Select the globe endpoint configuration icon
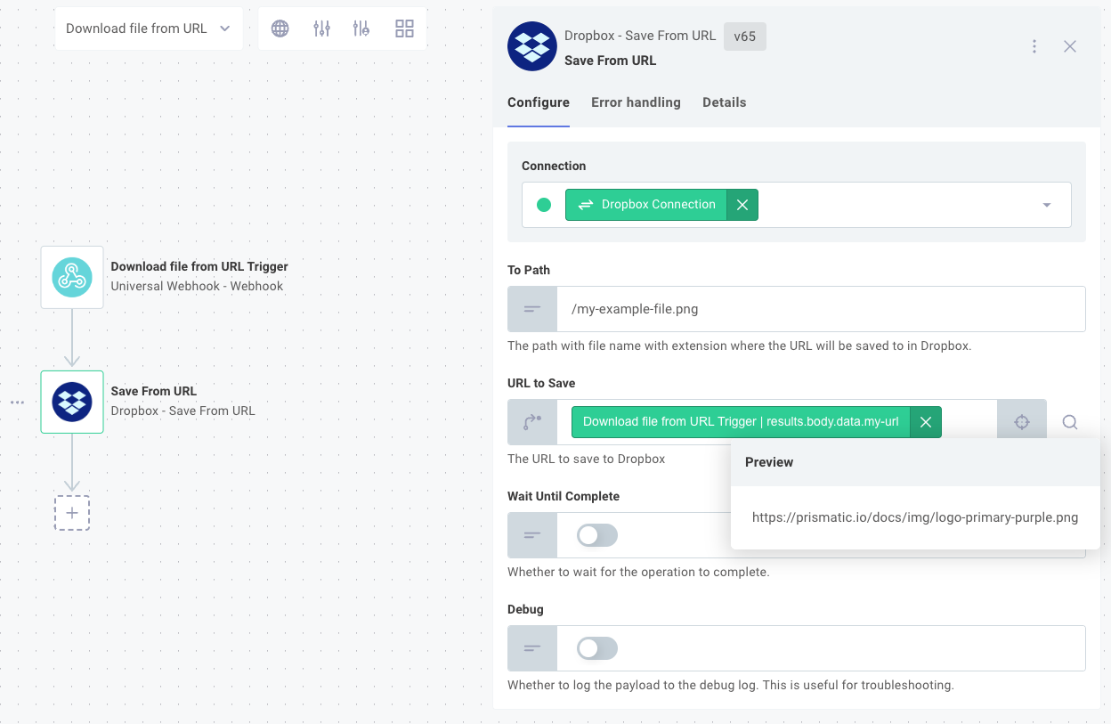 (280, 28)
